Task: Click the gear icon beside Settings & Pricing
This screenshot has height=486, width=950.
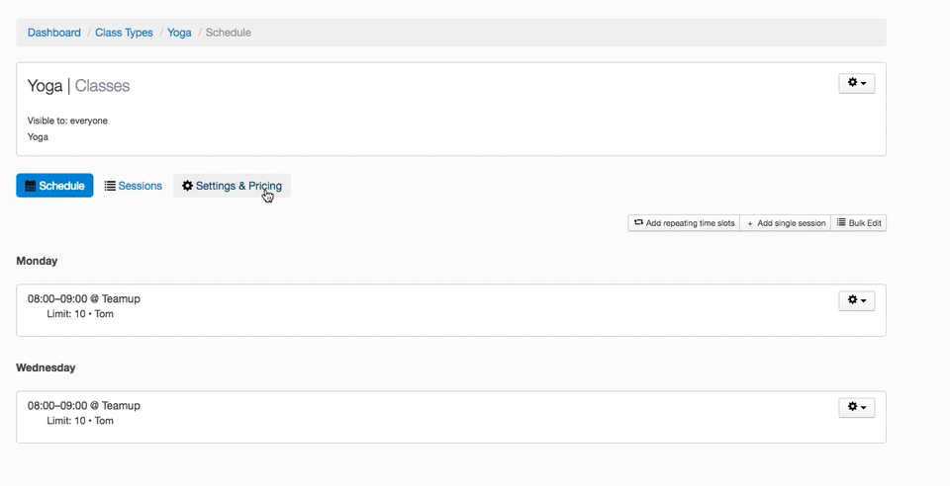Action: (x=187, y=186)
